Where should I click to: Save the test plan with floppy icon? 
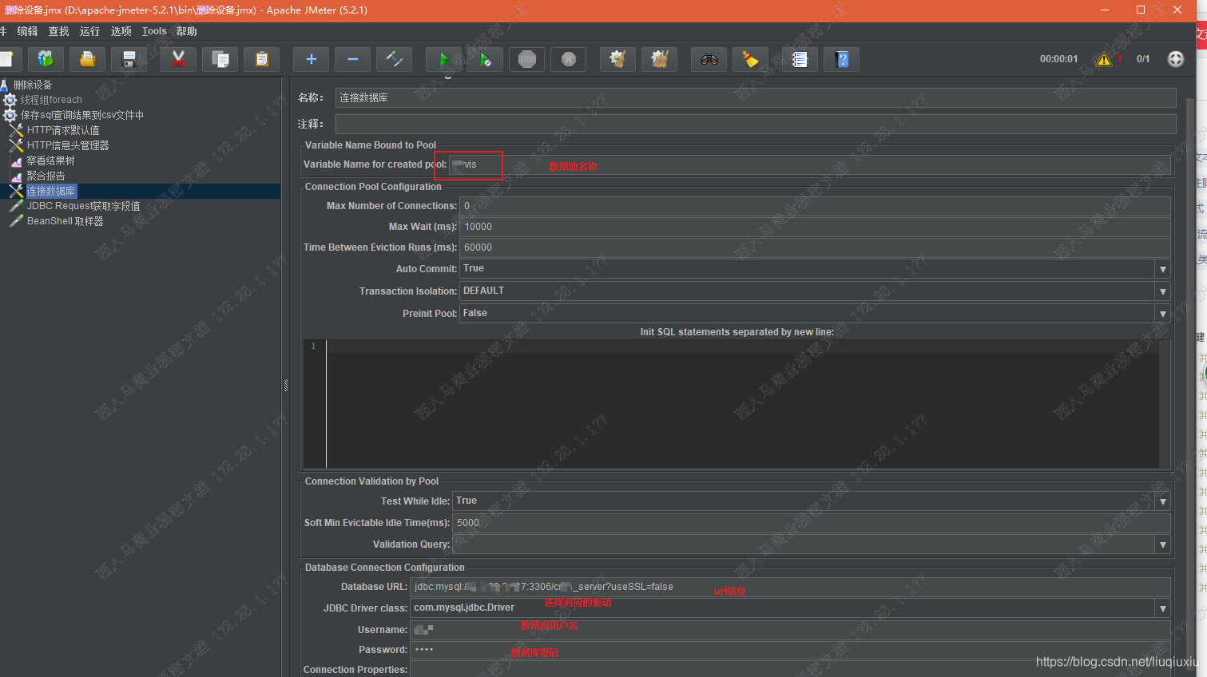129,59
